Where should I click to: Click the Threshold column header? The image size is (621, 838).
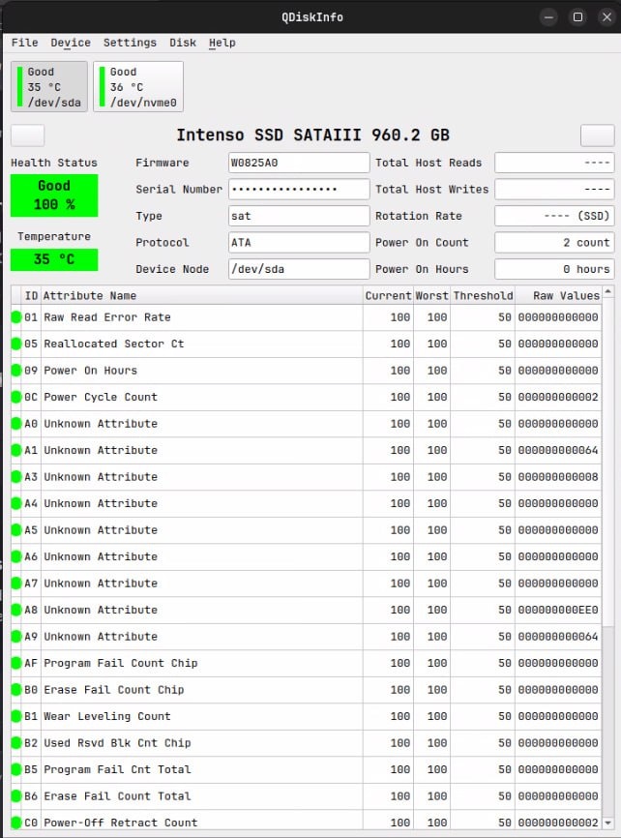point(483,295)
